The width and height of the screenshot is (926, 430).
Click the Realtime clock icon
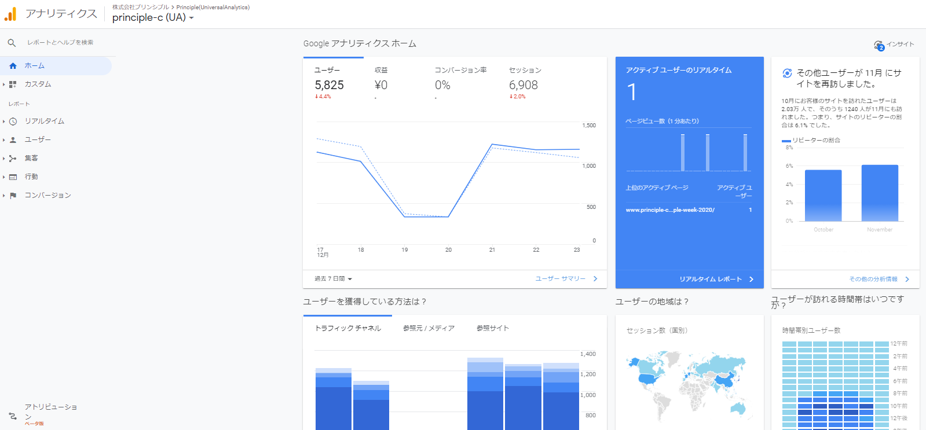(x=13, y=122)
